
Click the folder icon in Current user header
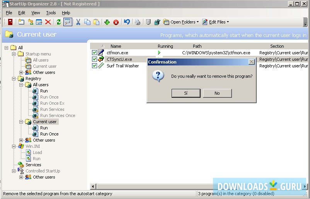9,34
